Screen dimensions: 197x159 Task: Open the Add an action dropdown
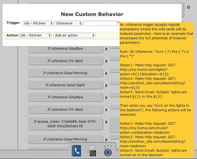tap(74, 35)
